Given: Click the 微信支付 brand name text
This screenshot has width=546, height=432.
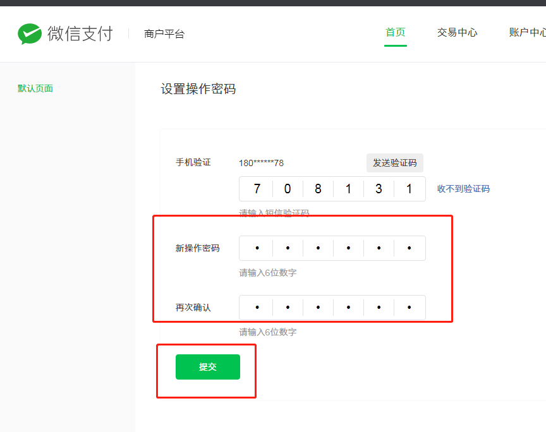Looking at the screenshot, I should click(80, 33).
